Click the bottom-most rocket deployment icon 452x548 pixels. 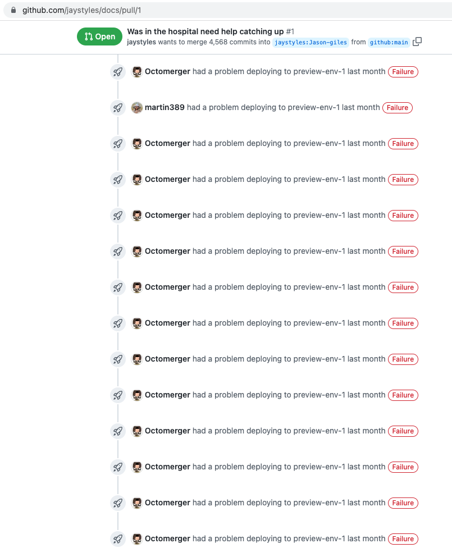click(x=118, y=538)
